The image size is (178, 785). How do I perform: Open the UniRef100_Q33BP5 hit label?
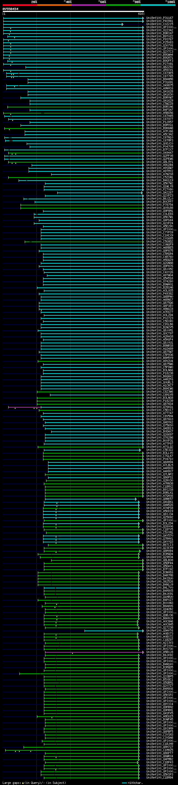click(159, 677)
